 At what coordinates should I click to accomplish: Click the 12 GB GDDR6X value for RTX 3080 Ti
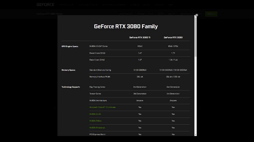coord(140,70)
